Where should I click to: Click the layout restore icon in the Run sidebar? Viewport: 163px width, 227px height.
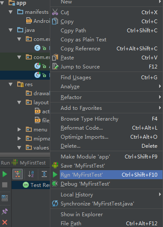pyautogui.click(x=5, y=198)
